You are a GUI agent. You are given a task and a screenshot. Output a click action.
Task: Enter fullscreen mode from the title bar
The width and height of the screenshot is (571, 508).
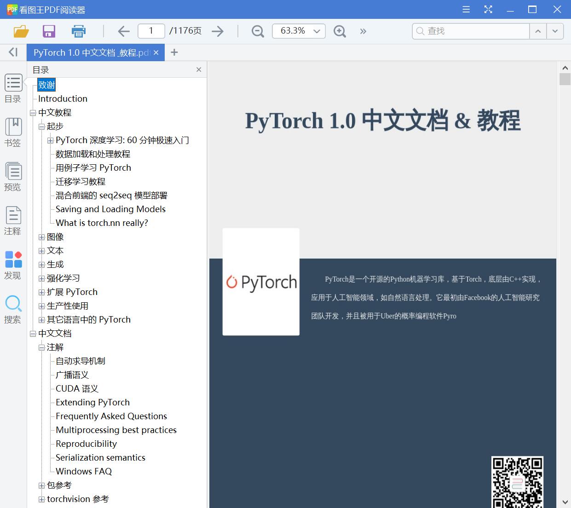pyautogui.click(x=488, y=9)
